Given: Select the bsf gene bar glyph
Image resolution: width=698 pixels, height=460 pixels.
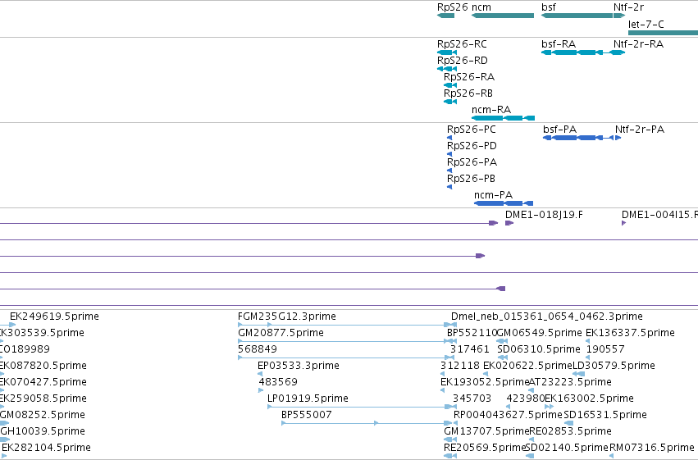Looking at the screenshot, I should point(577,16).
